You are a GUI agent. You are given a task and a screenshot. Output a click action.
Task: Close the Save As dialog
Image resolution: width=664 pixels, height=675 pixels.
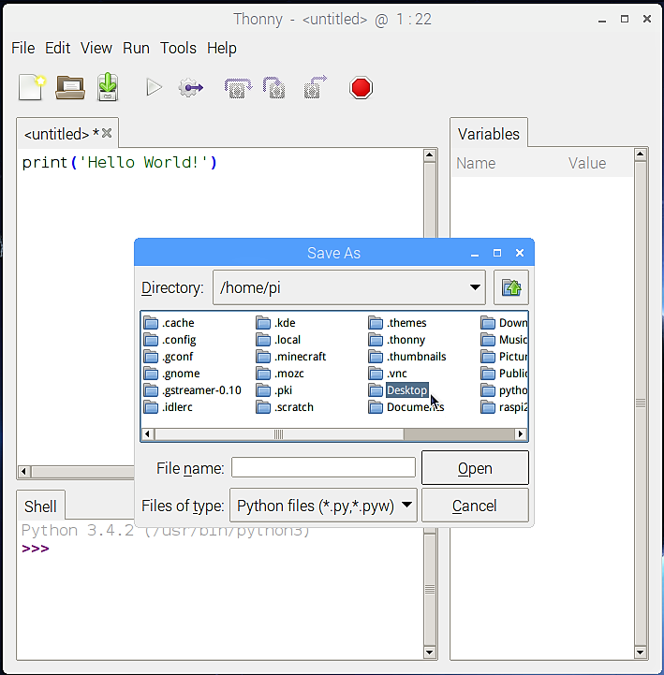[520, 253]
